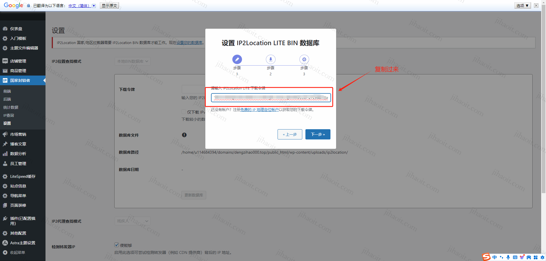Click the 显示原文 button

(x=109, y=6)
